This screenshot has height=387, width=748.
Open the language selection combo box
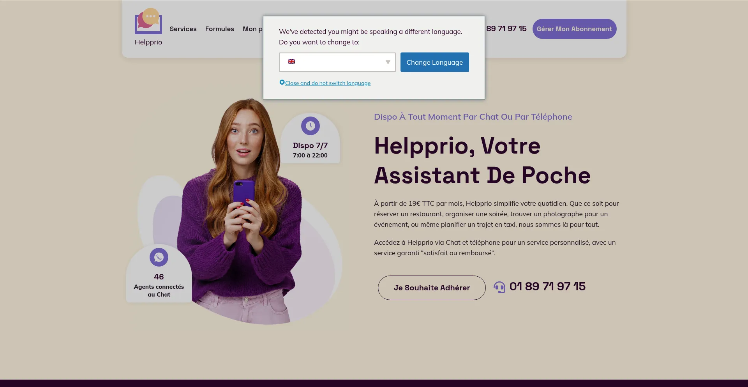337,62
